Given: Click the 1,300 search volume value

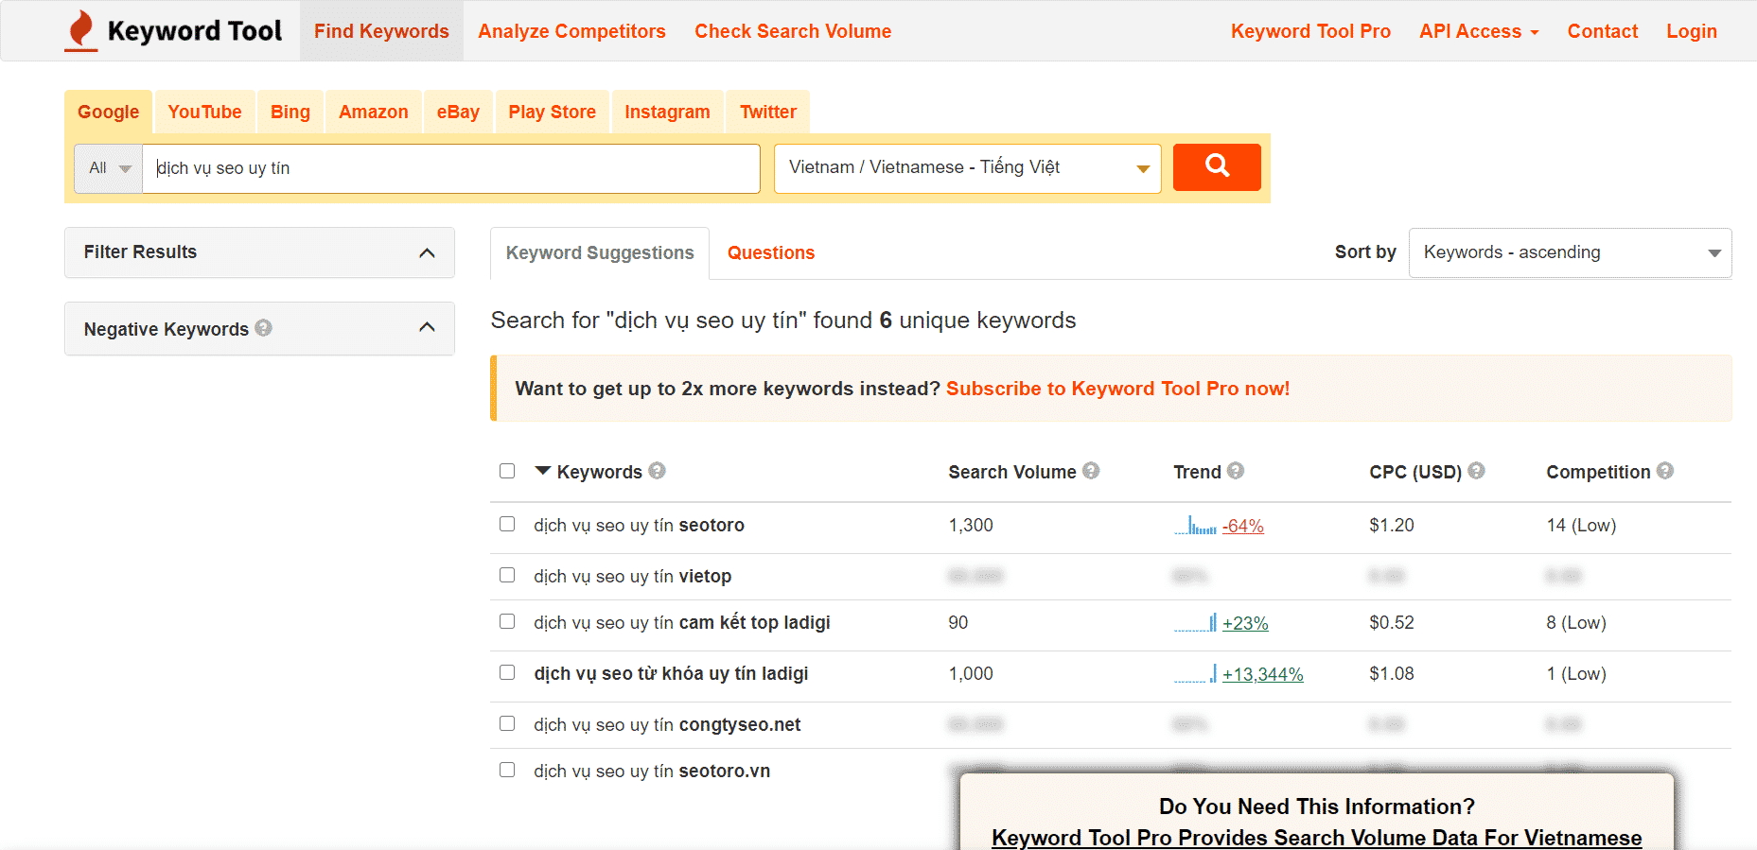Looking at the screenshot, I should (x=971, y=525).
